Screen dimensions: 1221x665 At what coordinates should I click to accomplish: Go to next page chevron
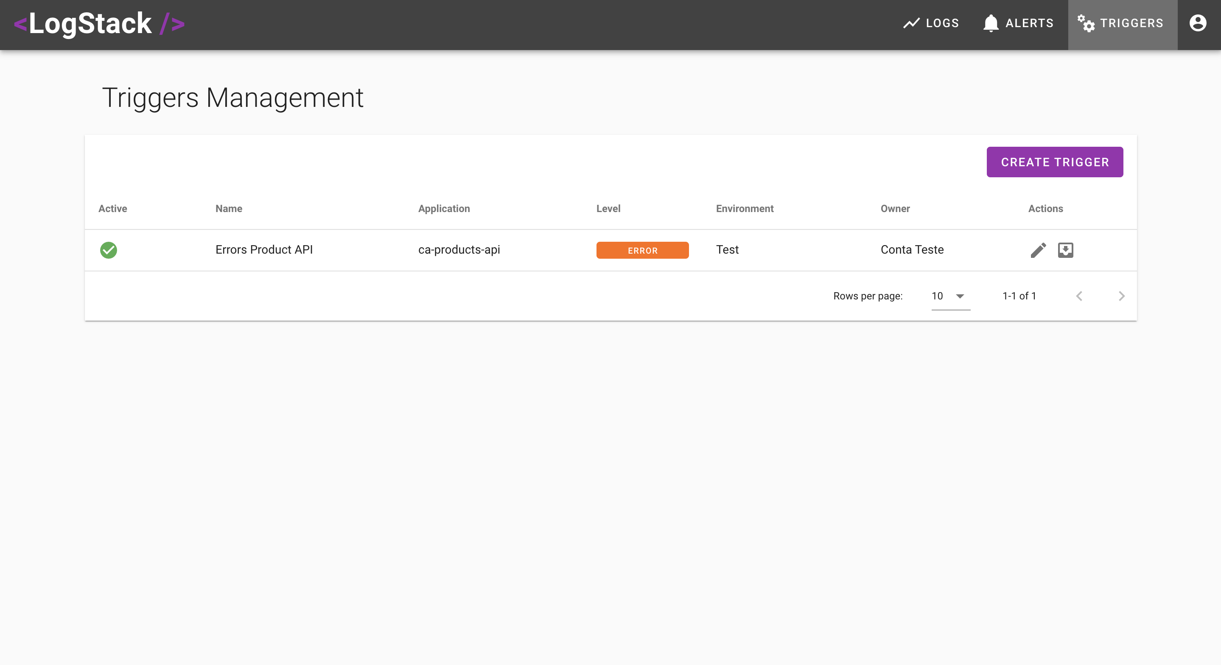point(1121,296)
